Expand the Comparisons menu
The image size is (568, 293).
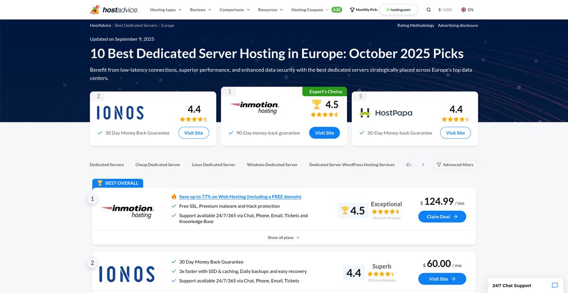[235, 9]
